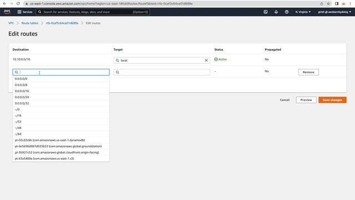Image resolution: width=355 pixels, height=200 pixels.
Task: Open the account menu dropdown
Action: (334, 12)
